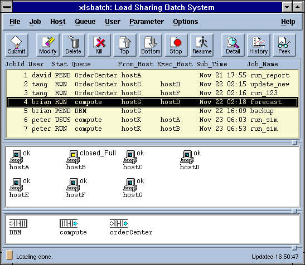Viewport: 305px width, 265px height.
Task: Select the compute queue icon
Action: [69, 223]
